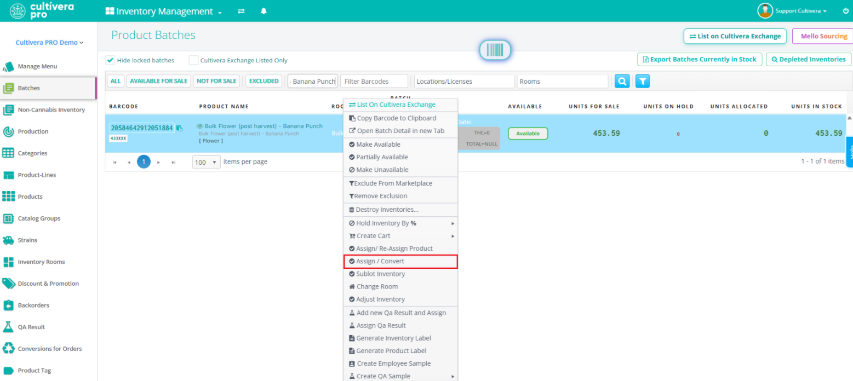Open QA Result in sidebar
The image size is (853, 381).
[48, 327]
